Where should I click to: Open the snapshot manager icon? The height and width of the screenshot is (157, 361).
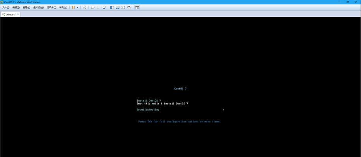click(x=104, y=7)
